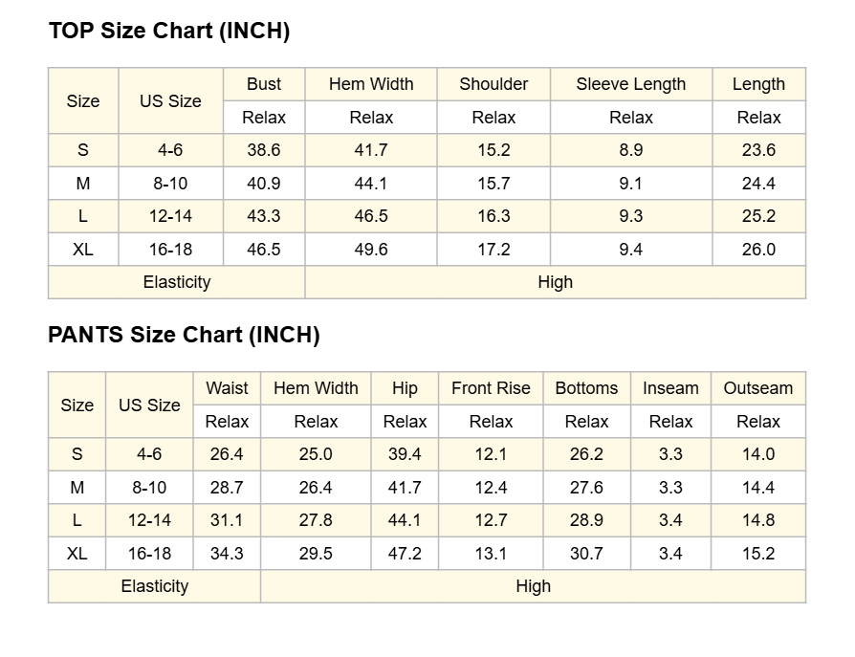
Task: Select the 38.6 bust cell for size S
Action: (264, 150)
